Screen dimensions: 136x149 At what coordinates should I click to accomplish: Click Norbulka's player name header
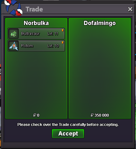[36, 23]
